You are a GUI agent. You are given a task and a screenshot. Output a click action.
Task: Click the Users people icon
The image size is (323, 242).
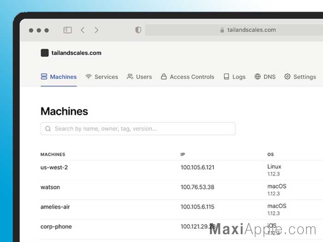point(130,77)
